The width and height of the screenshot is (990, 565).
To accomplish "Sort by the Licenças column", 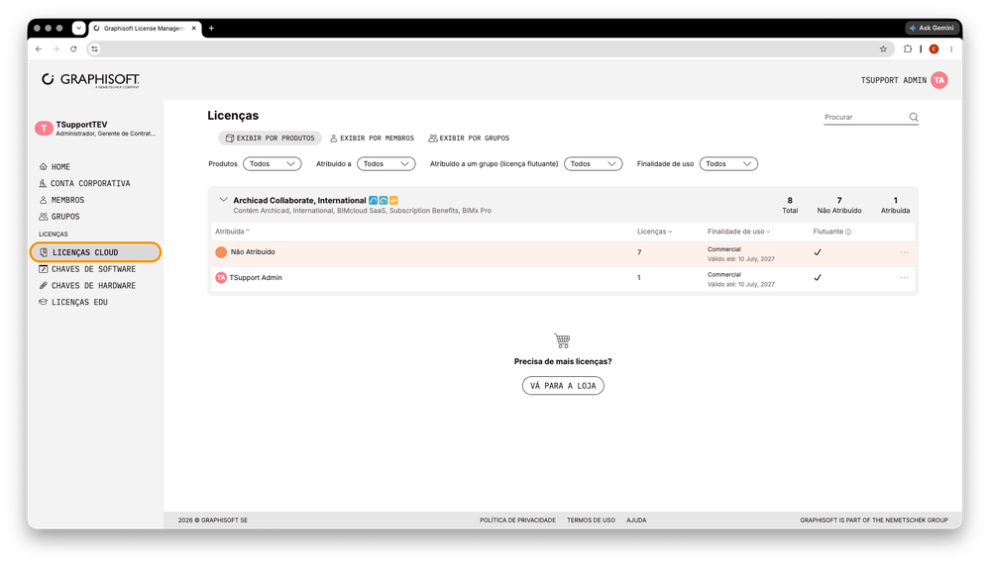I will pyautogui.click(x=654, y=232).
